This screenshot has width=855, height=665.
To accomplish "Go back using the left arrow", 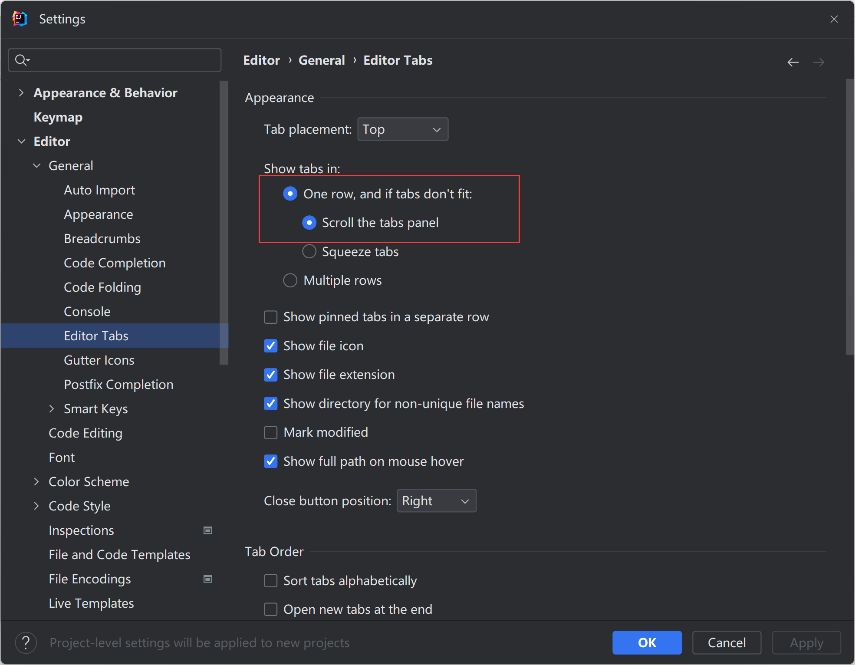I will click(793, 62).
